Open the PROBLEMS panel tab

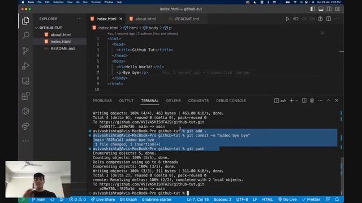point(102,100)
